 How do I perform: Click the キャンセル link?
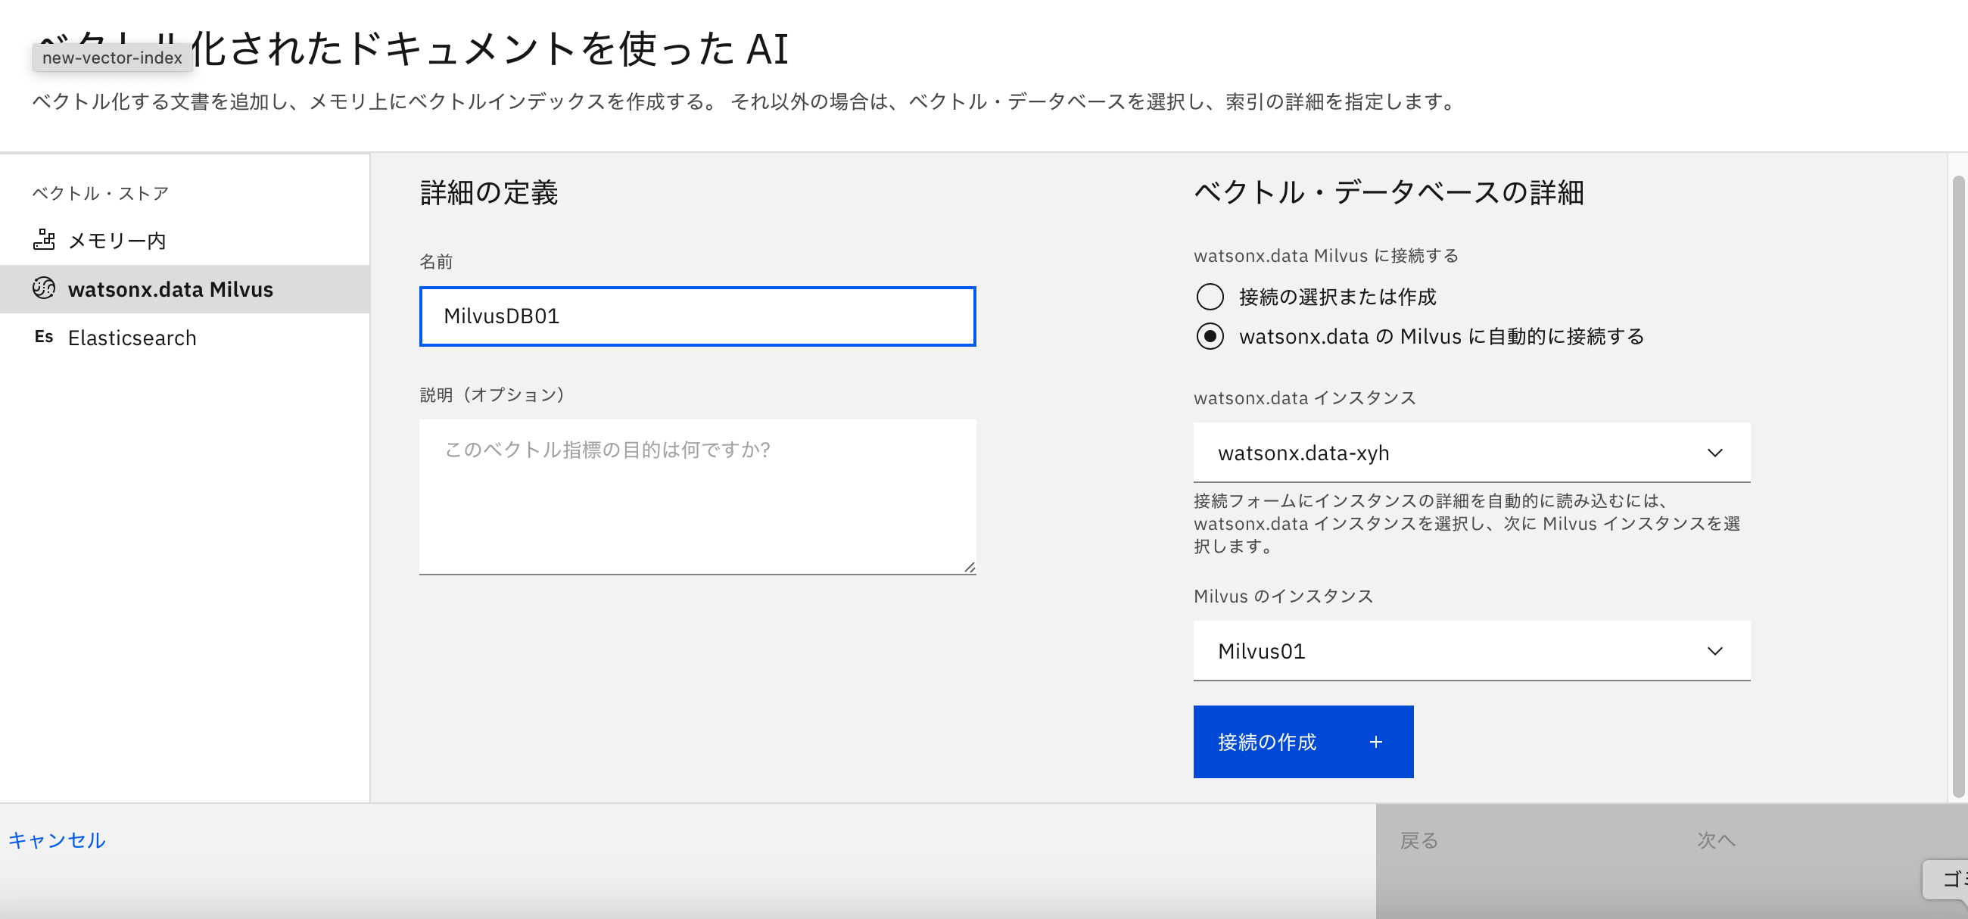(58, 840)
